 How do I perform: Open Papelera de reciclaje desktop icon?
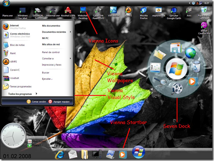pos(204,13)
